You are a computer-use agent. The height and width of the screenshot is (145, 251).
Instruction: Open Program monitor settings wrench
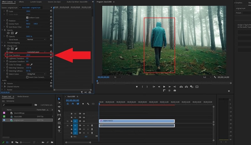click(215, 77)
